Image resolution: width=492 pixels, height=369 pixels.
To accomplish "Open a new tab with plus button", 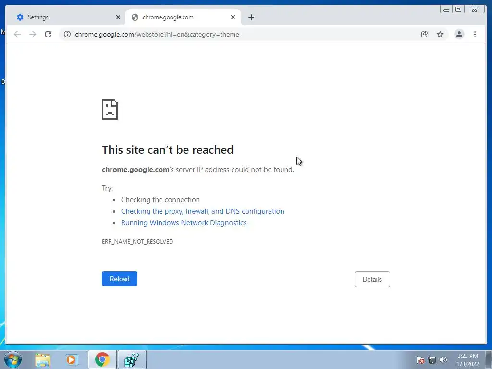I will (251, 17).
